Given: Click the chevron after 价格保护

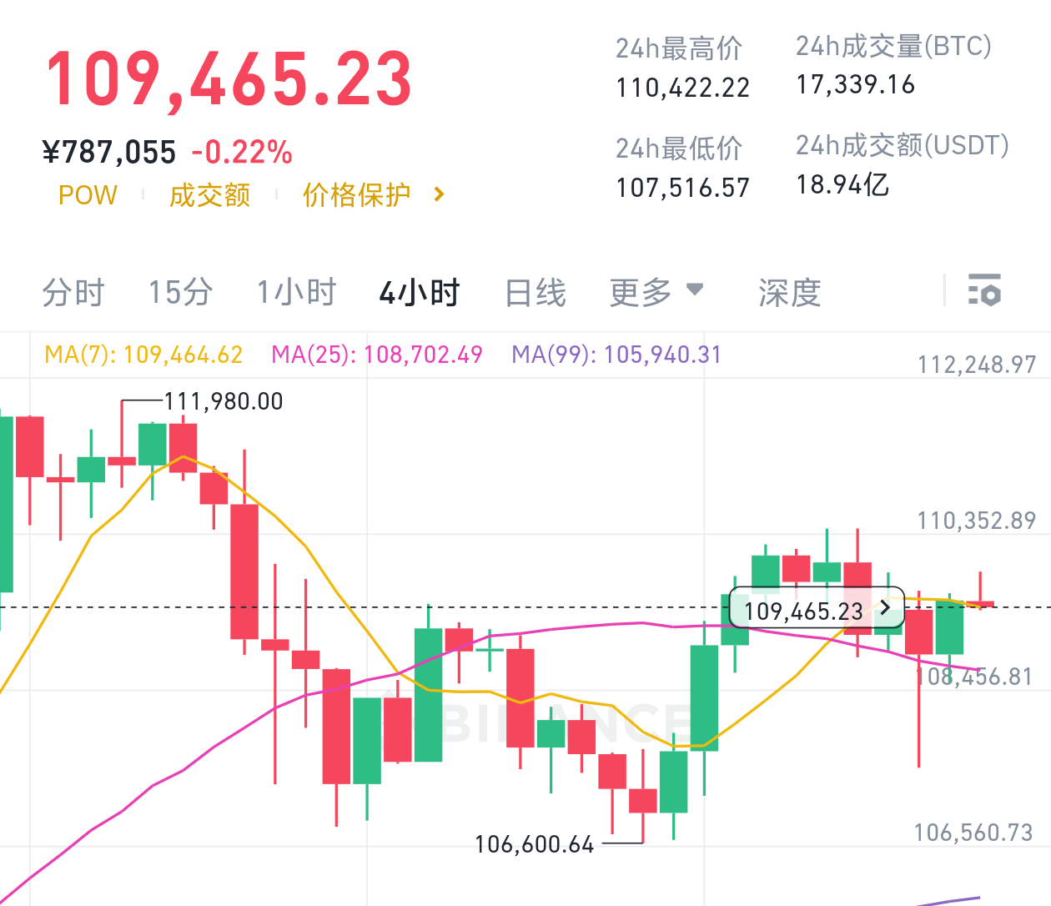Looking at the screenshot, I should click(x=440, y=195).
